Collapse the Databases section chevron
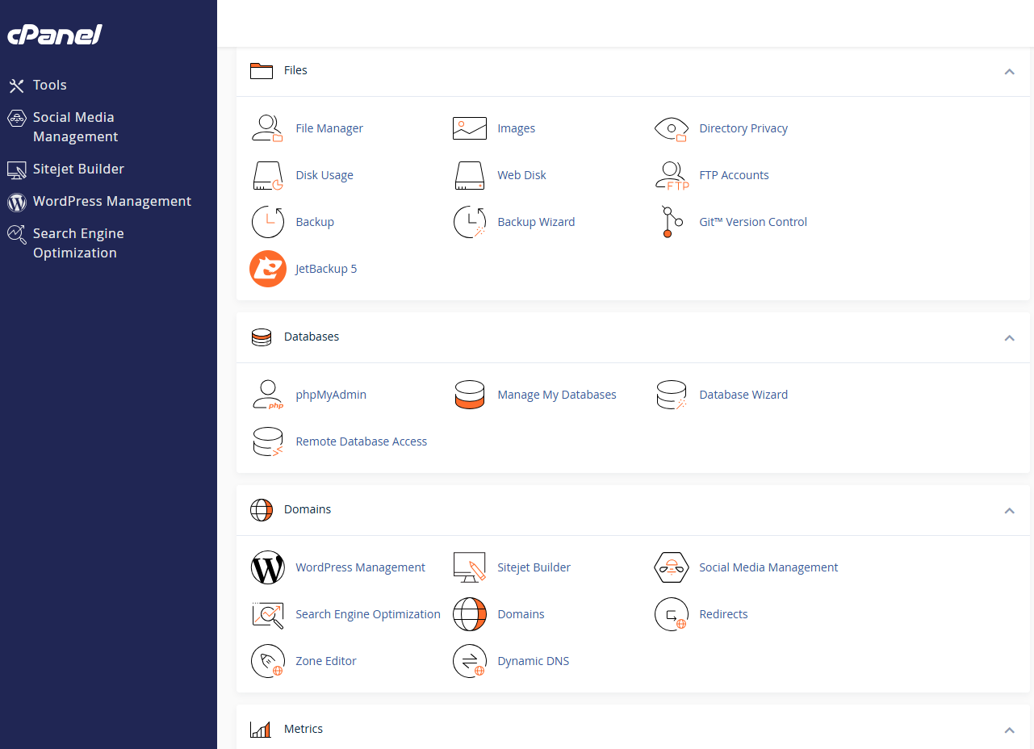 pyautogui.click(x=1009, y=337)
